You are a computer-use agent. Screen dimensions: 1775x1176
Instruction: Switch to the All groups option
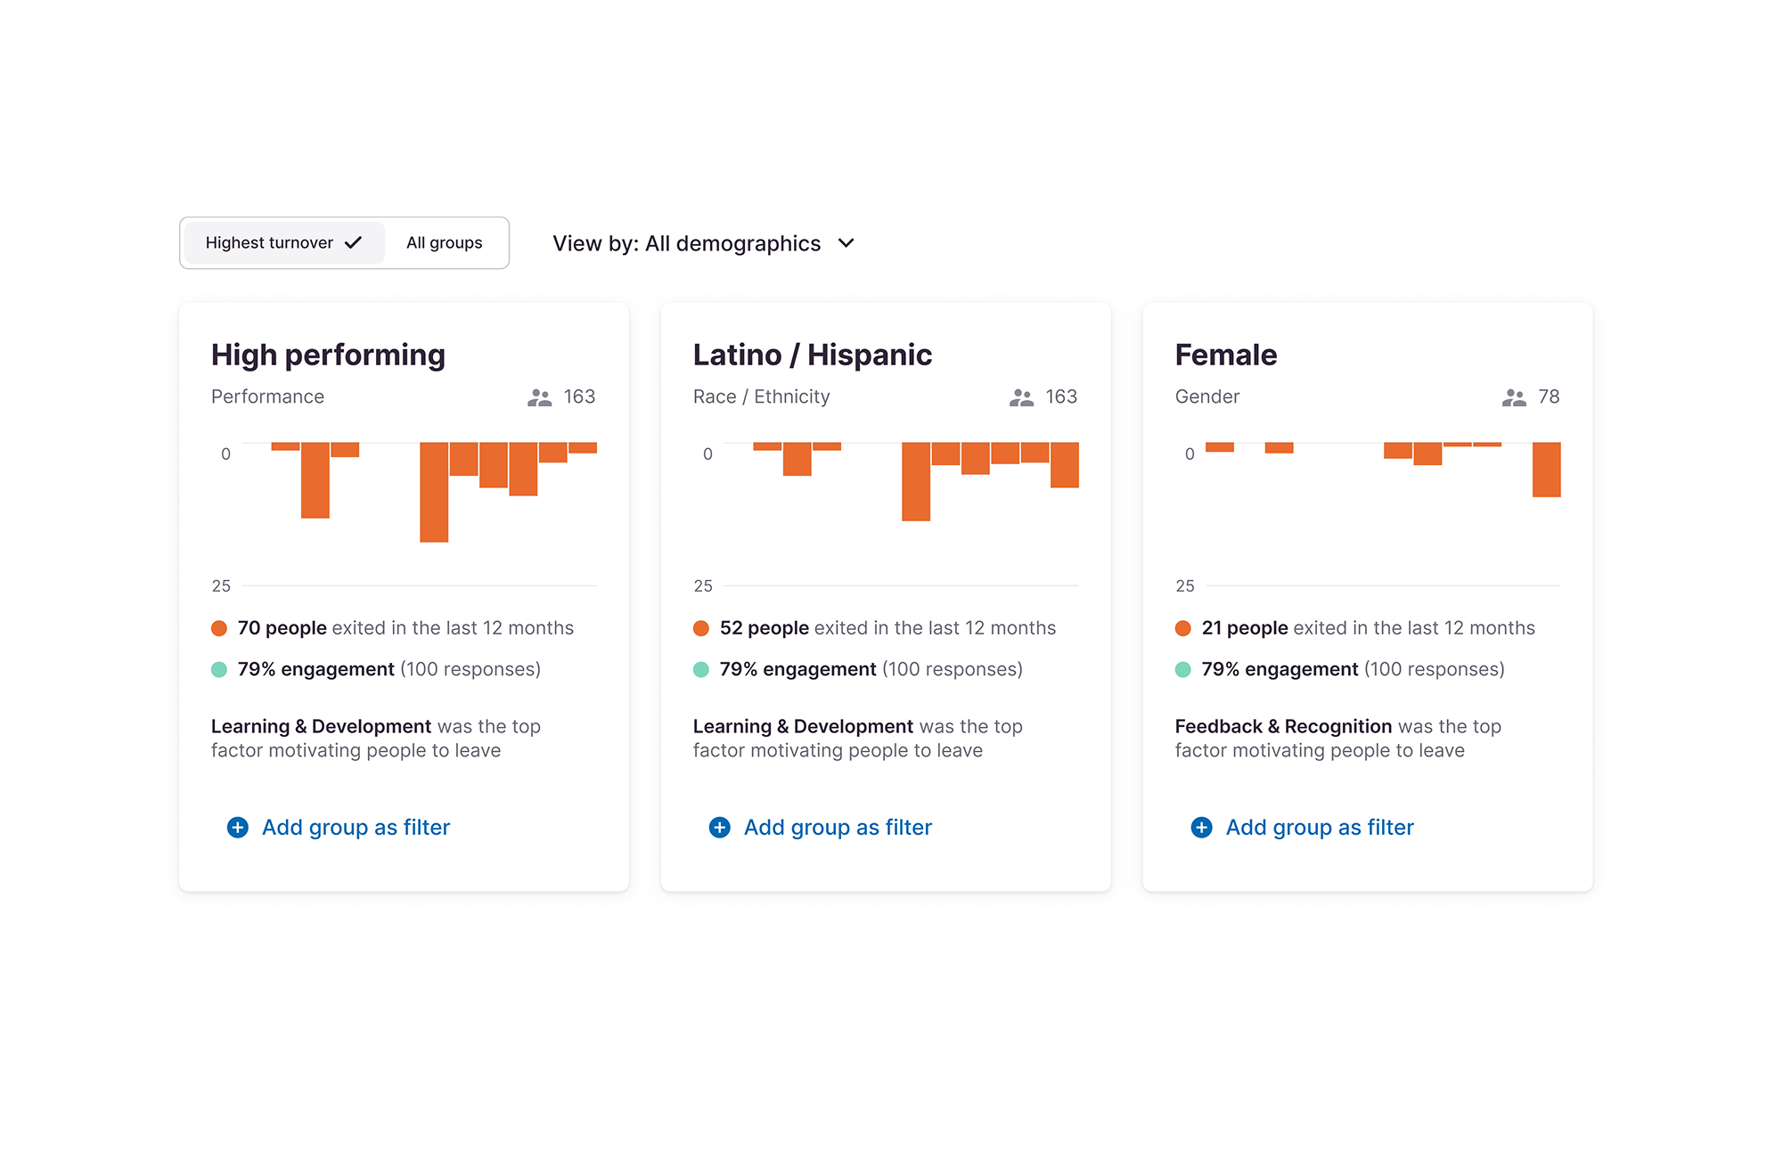point(445,242)
